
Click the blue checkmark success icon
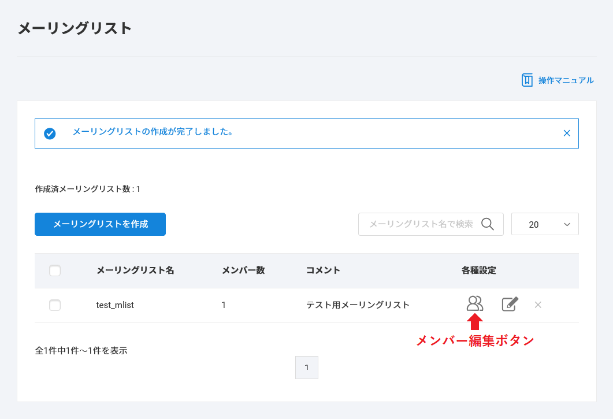[x=50, y=134]
